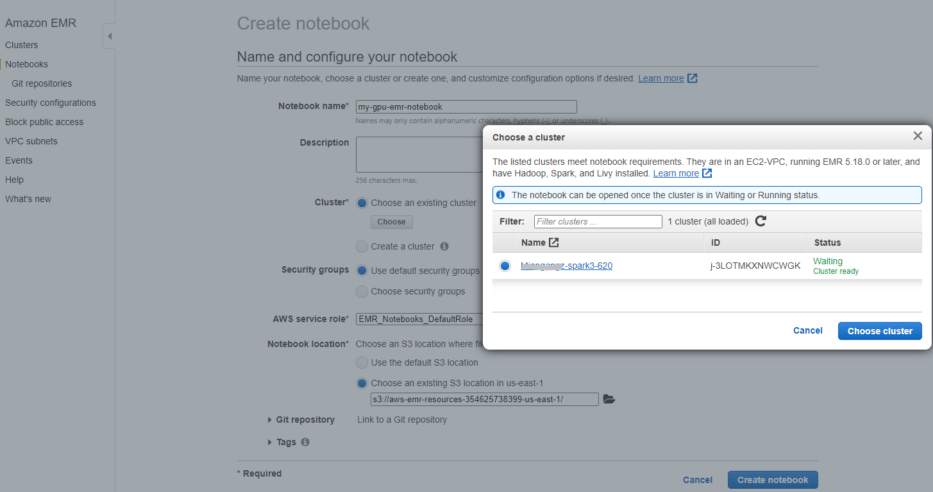
Task: Open Notebooks in the sidebar
Action: pyautogui.click(x=26, y=64)
